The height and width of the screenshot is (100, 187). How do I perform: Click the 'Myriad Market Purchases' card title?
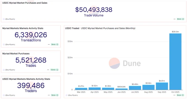pos(16,54)
